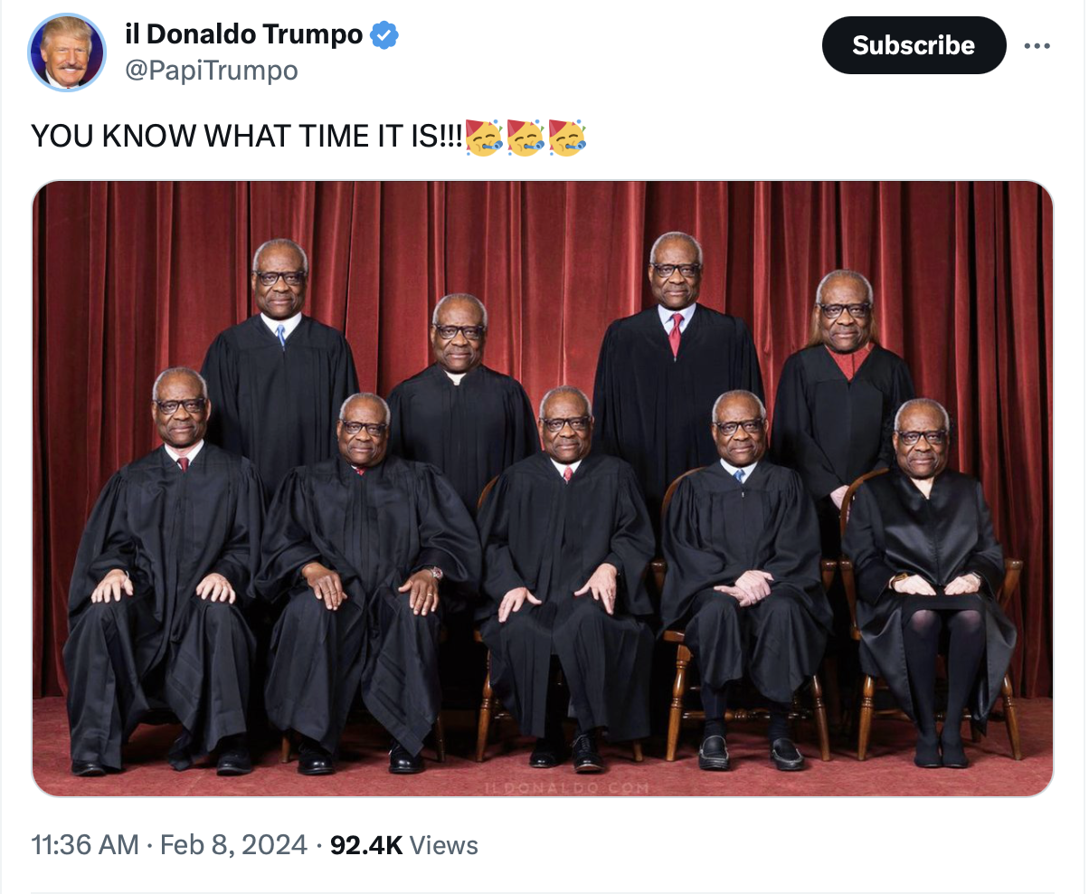Click the standing figure with plain white collar, no tie

click(461, 389)
